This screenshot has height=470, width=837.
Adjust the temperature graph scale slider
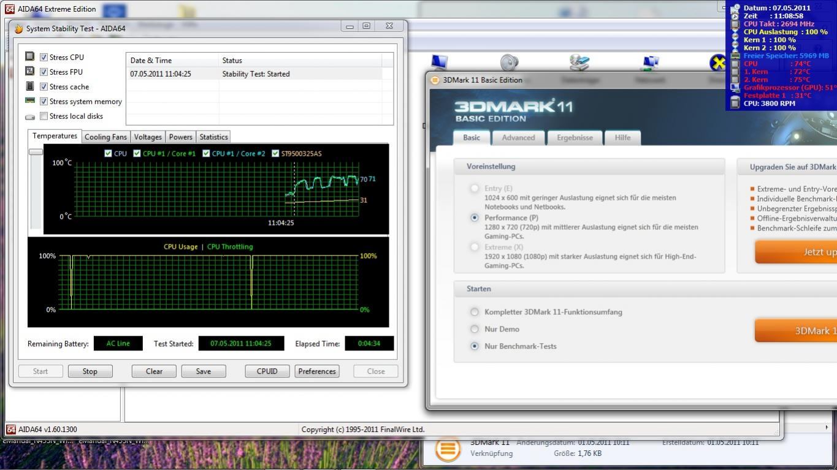[x=36, y=151]
